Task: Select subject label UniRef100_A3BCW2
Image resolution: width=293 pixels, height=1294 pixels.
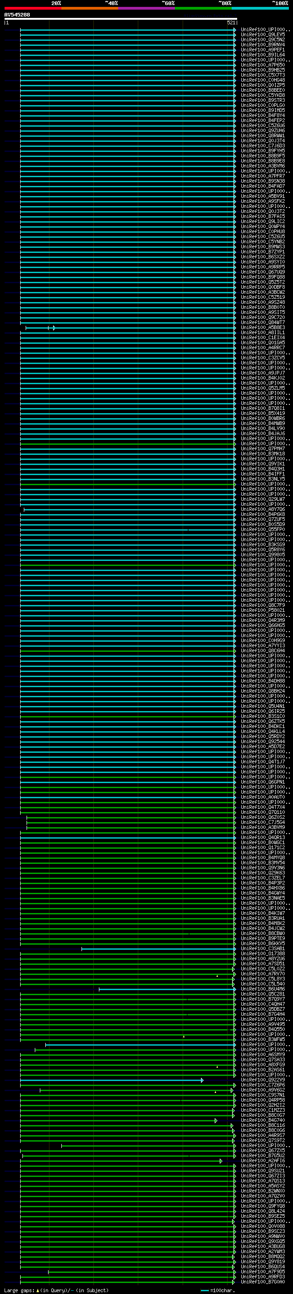Action: coord(262,292)
